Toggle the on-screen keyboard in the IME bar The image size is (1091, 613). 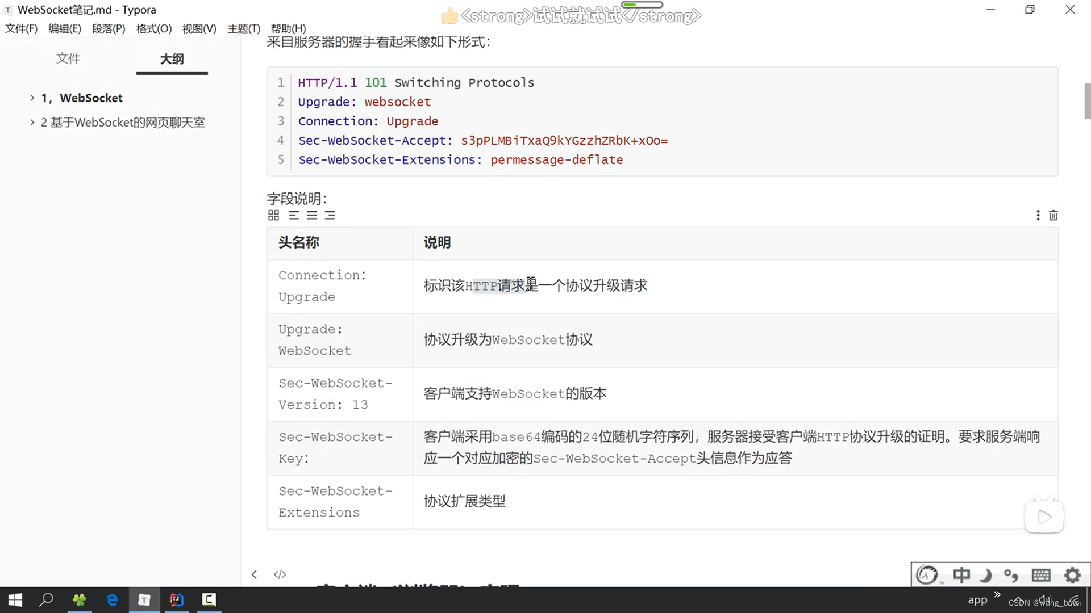click(x=1041, y=574)
